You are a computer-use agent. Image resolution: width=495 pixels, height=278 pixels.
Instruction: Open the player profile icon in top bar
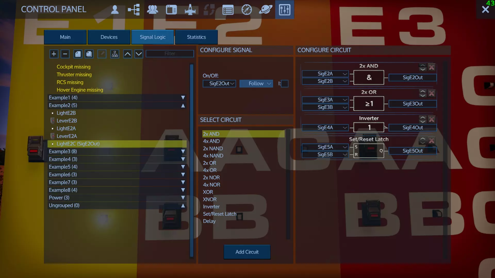115,10
